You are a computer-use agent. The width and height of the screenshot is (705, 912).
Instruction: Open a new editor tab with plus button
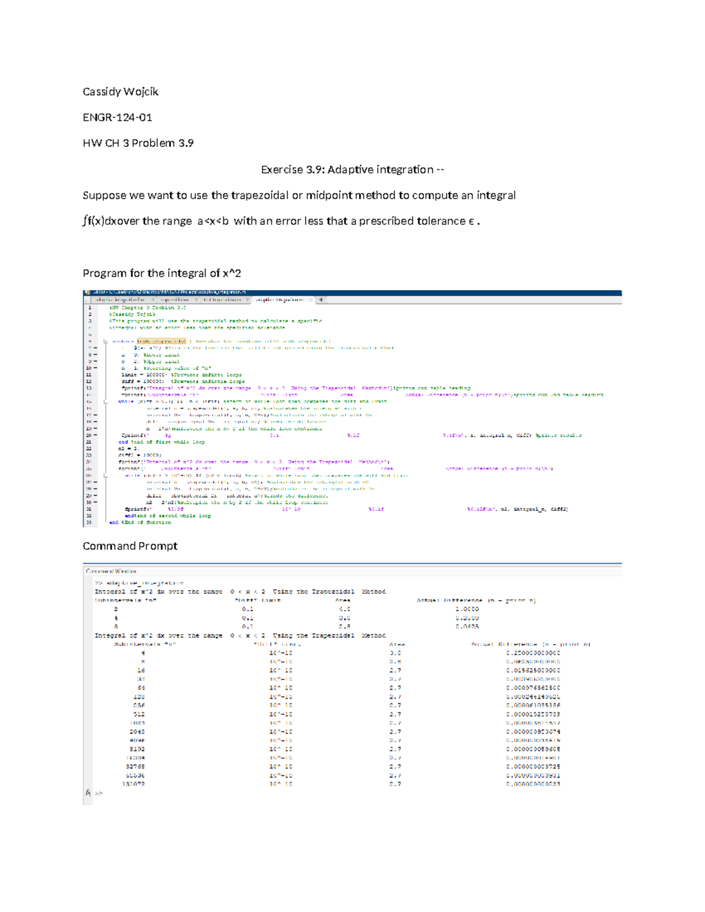coord(321,299)
